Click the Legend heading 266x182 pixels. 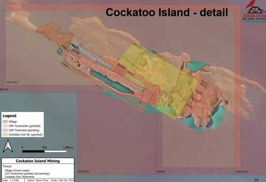10,116
